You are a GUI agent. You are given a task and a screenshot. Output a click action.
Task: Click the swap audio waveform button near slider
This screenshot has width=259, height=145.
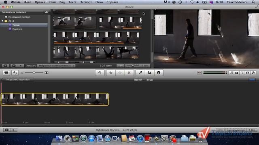click(121, 66)
